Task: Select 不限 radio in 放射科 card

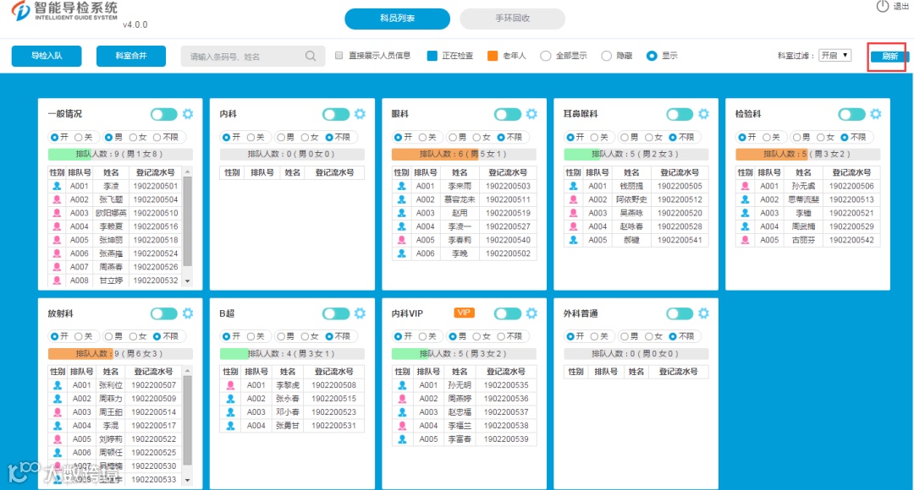Action: [x=157, y=336]
